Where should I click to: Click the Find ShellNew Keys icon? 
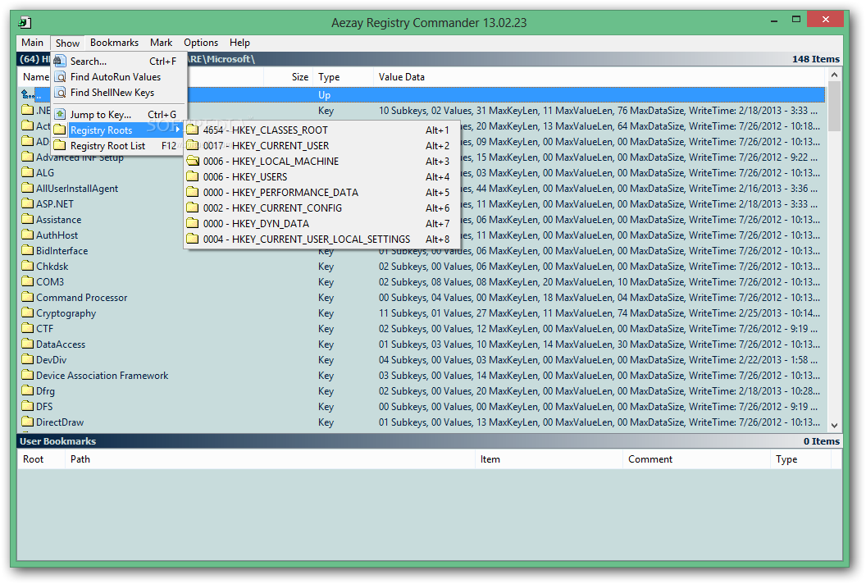(60, 92)
